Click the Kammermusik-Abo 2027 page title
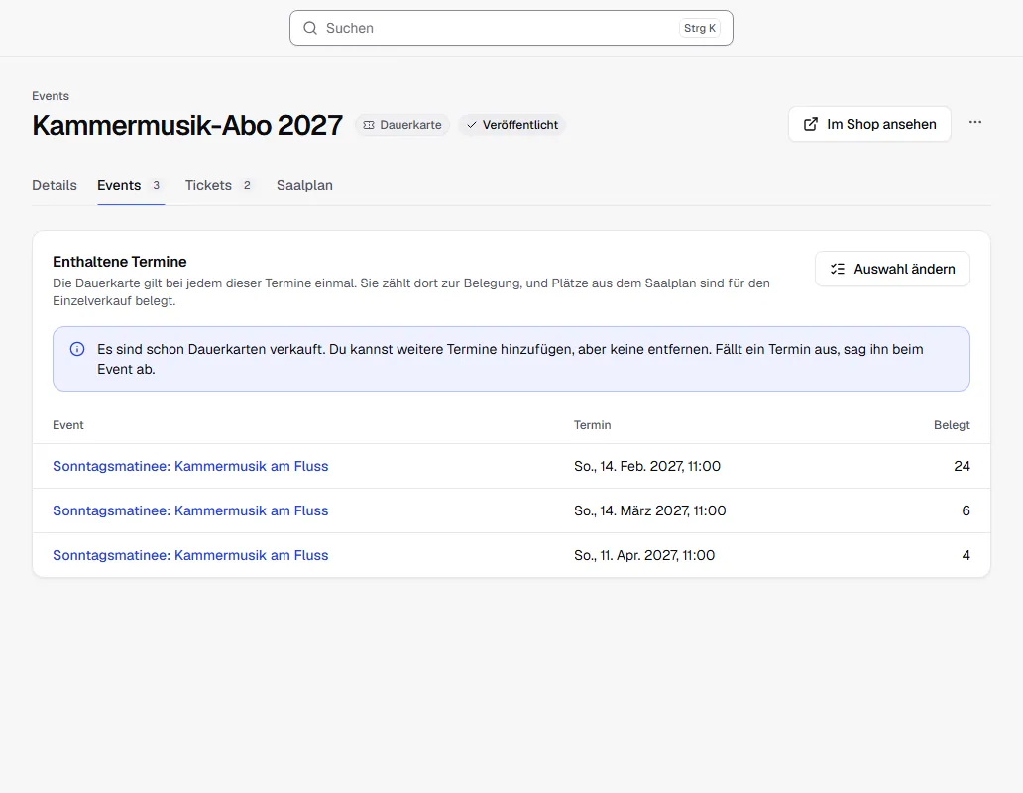This screenshot has width=1023, height=793. (x=187, y=125)
